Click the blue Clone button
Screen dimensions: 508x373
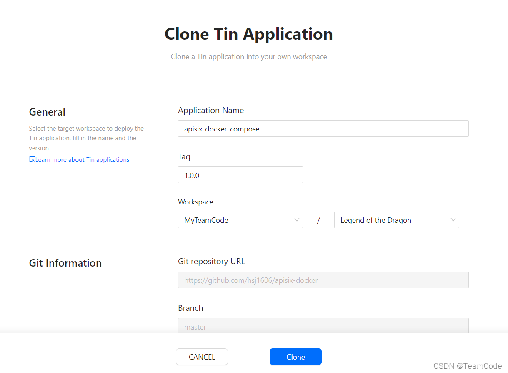click(x=295, y=357)
